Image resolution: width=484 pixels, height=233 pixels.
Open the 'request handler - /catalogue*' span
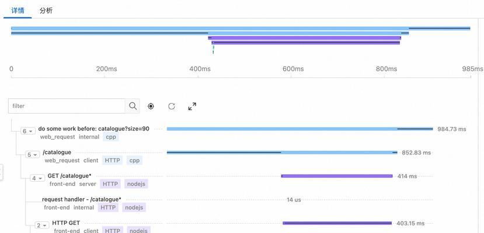[x=82, y=199]
